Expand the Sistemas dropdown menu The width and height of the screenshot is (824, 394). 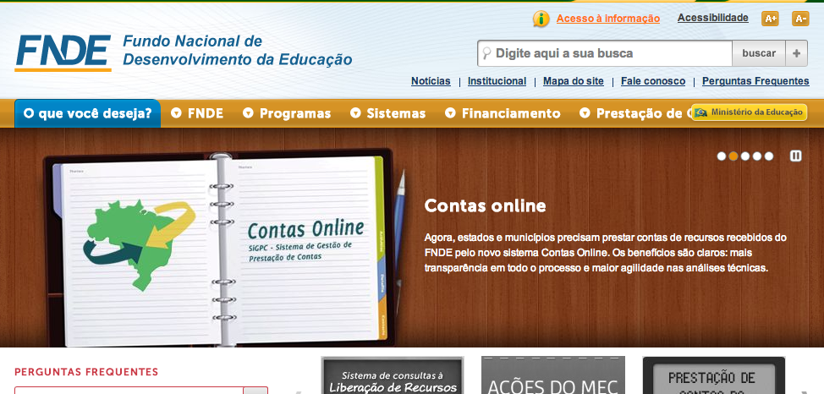tap(387, 113)
